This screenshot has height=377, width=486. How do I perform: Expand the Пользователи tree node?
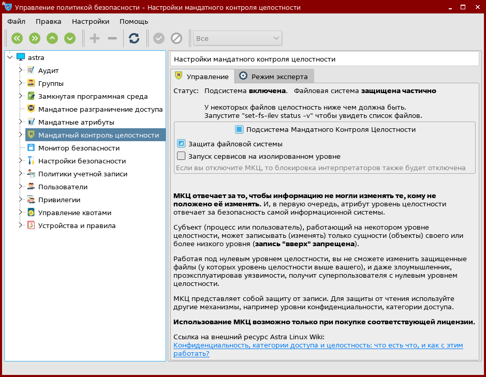pyautogui.click(x=21, y=187)
